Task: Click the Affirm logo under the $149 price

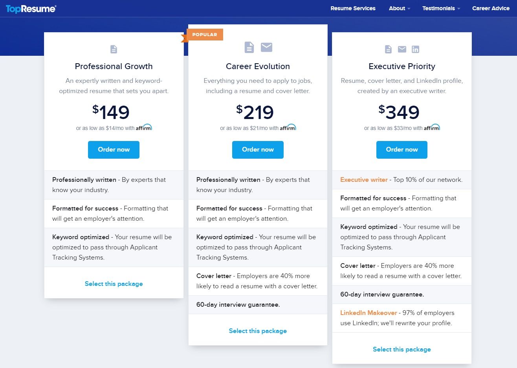Action: [144, 128]
